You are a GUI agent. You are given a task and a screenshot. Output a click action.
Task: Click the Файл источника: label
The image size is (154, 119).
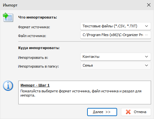(32, 36)
